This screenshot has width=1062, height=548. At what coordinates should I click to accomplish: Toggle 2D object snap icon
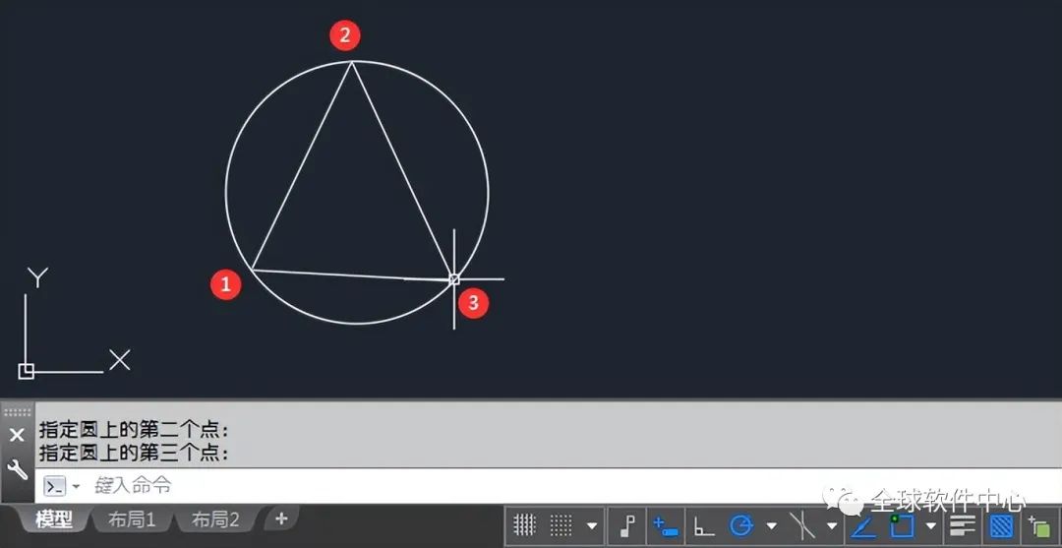click(x=902, y=525)
